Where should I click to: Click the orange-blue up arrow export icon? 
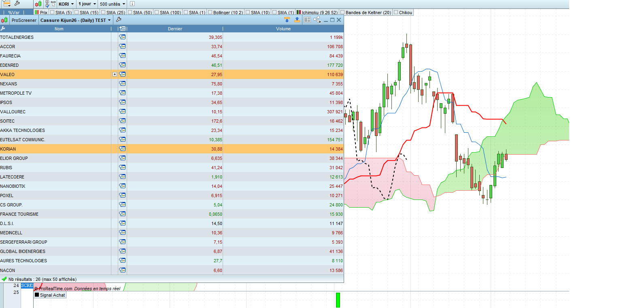click(x=297, y=19)
